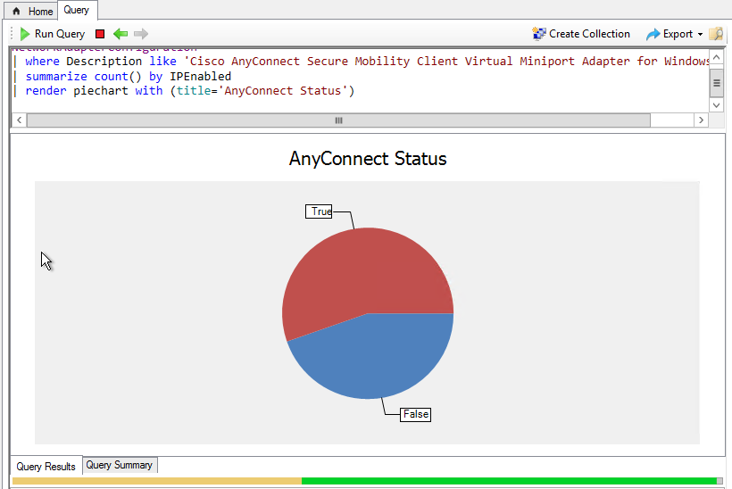Go forward with the grey right arrow
732x489 pixels.
[140, 34]
